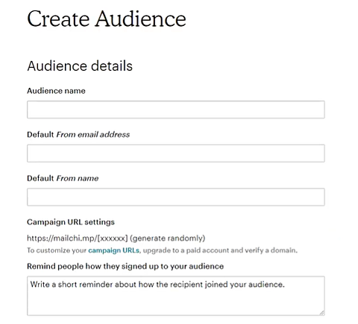The image size is (358, 324).
Task: Click the (generate randomly) note
Action: (x=168, y=238)
